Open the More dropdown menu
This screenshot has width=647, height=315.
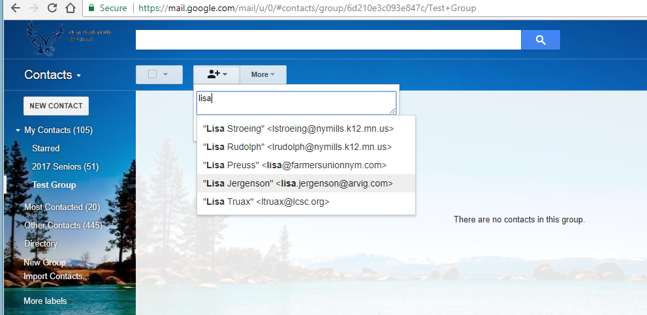262,74
